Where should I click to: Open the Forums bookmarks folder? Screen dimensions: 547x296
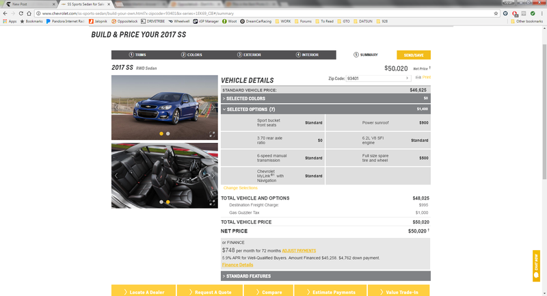[303, 21]
